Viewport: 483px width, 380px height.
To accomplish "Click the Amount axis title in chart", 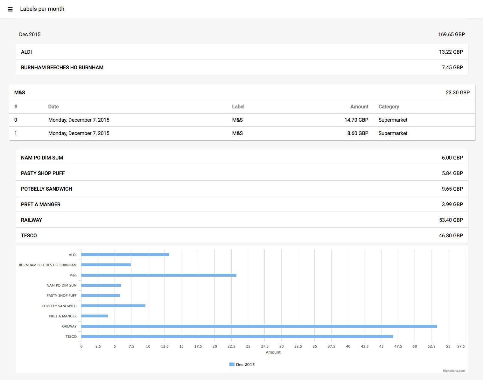I will click(x=273, y=352).
